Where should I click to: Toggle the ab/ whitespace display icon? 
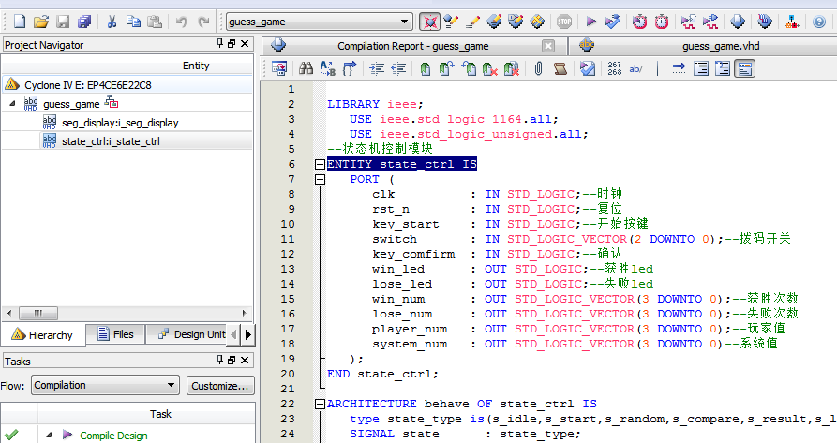pyautogui.click(x=635, y=68)
